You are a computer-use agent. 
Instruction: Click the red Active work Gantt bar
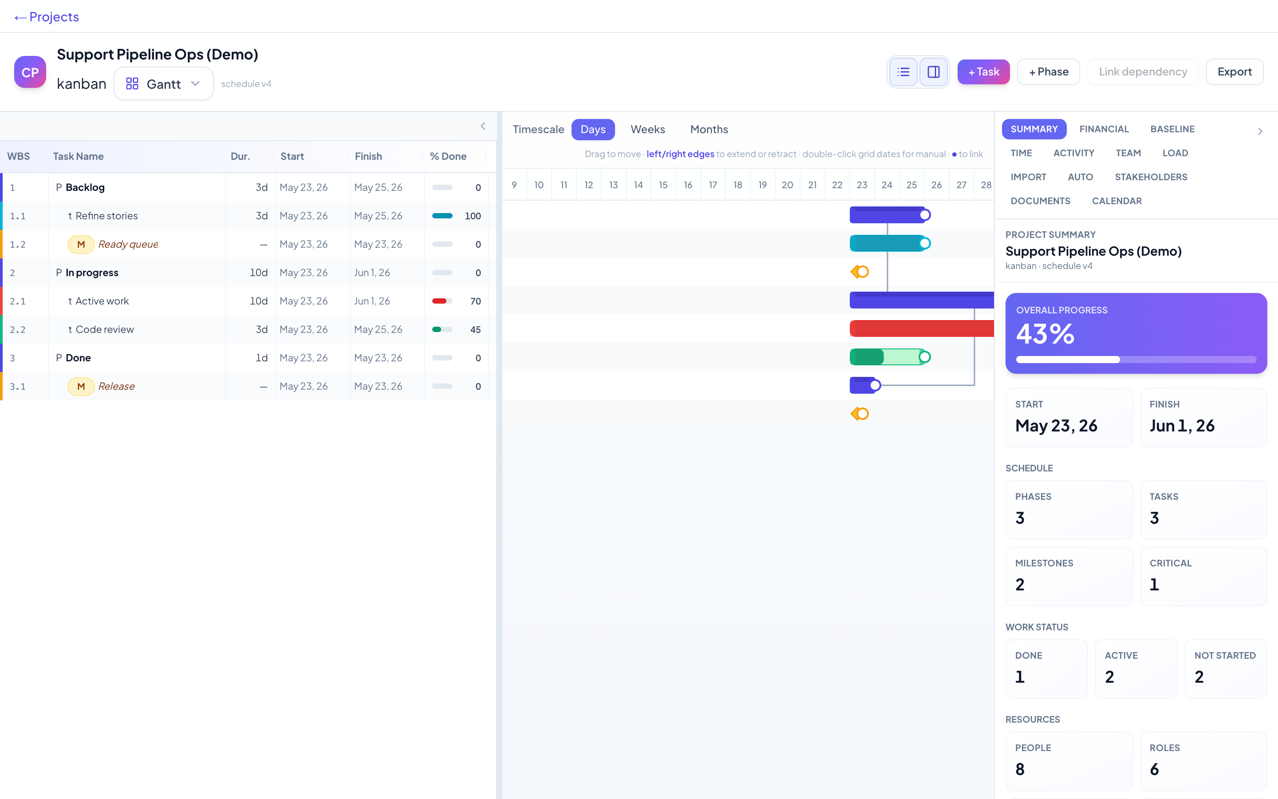coord(922,328)
